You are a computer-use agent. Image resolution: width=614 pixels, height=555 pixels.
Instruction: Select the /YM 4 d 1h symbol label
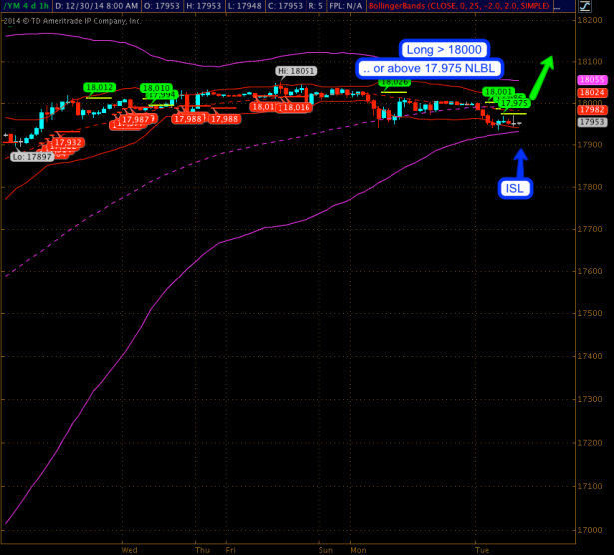pos(25,6)
